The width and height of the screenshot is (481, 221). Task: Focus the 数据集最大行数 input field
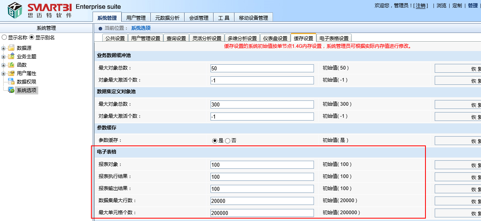tap(262, 201)
